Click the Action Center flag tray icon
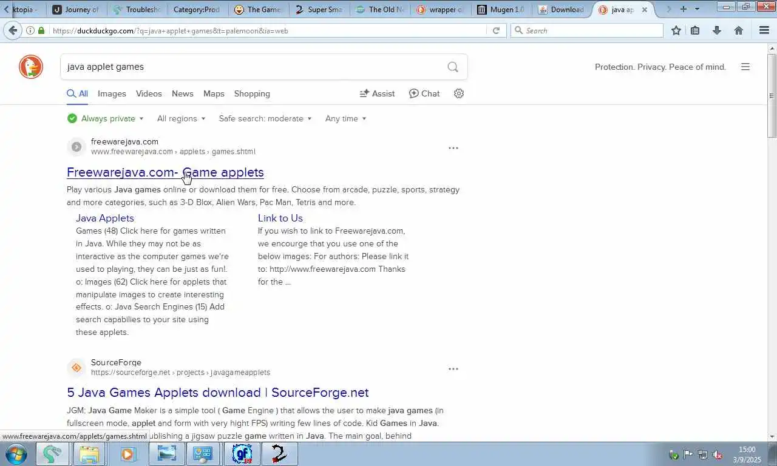This screenshot has height=466, width=777. pos(688,454)
